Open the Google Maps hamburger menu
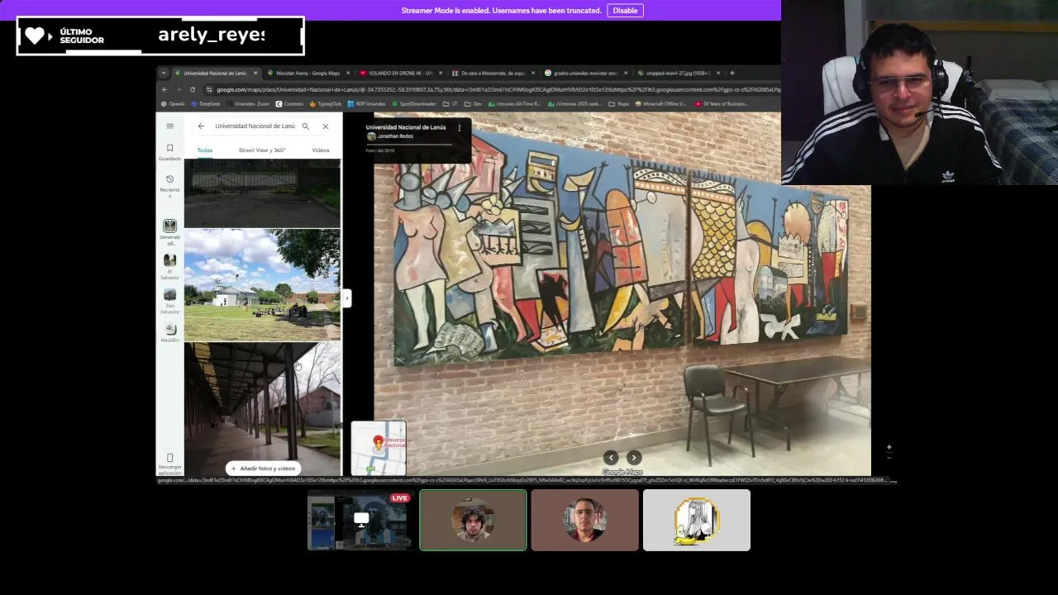 tap(169, 126)
